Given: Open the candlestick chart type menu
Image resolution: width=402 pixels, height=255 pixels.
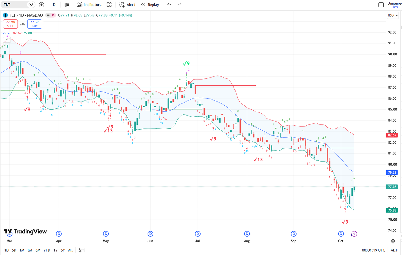Looking at the screenshot, I should click(67, 5).
